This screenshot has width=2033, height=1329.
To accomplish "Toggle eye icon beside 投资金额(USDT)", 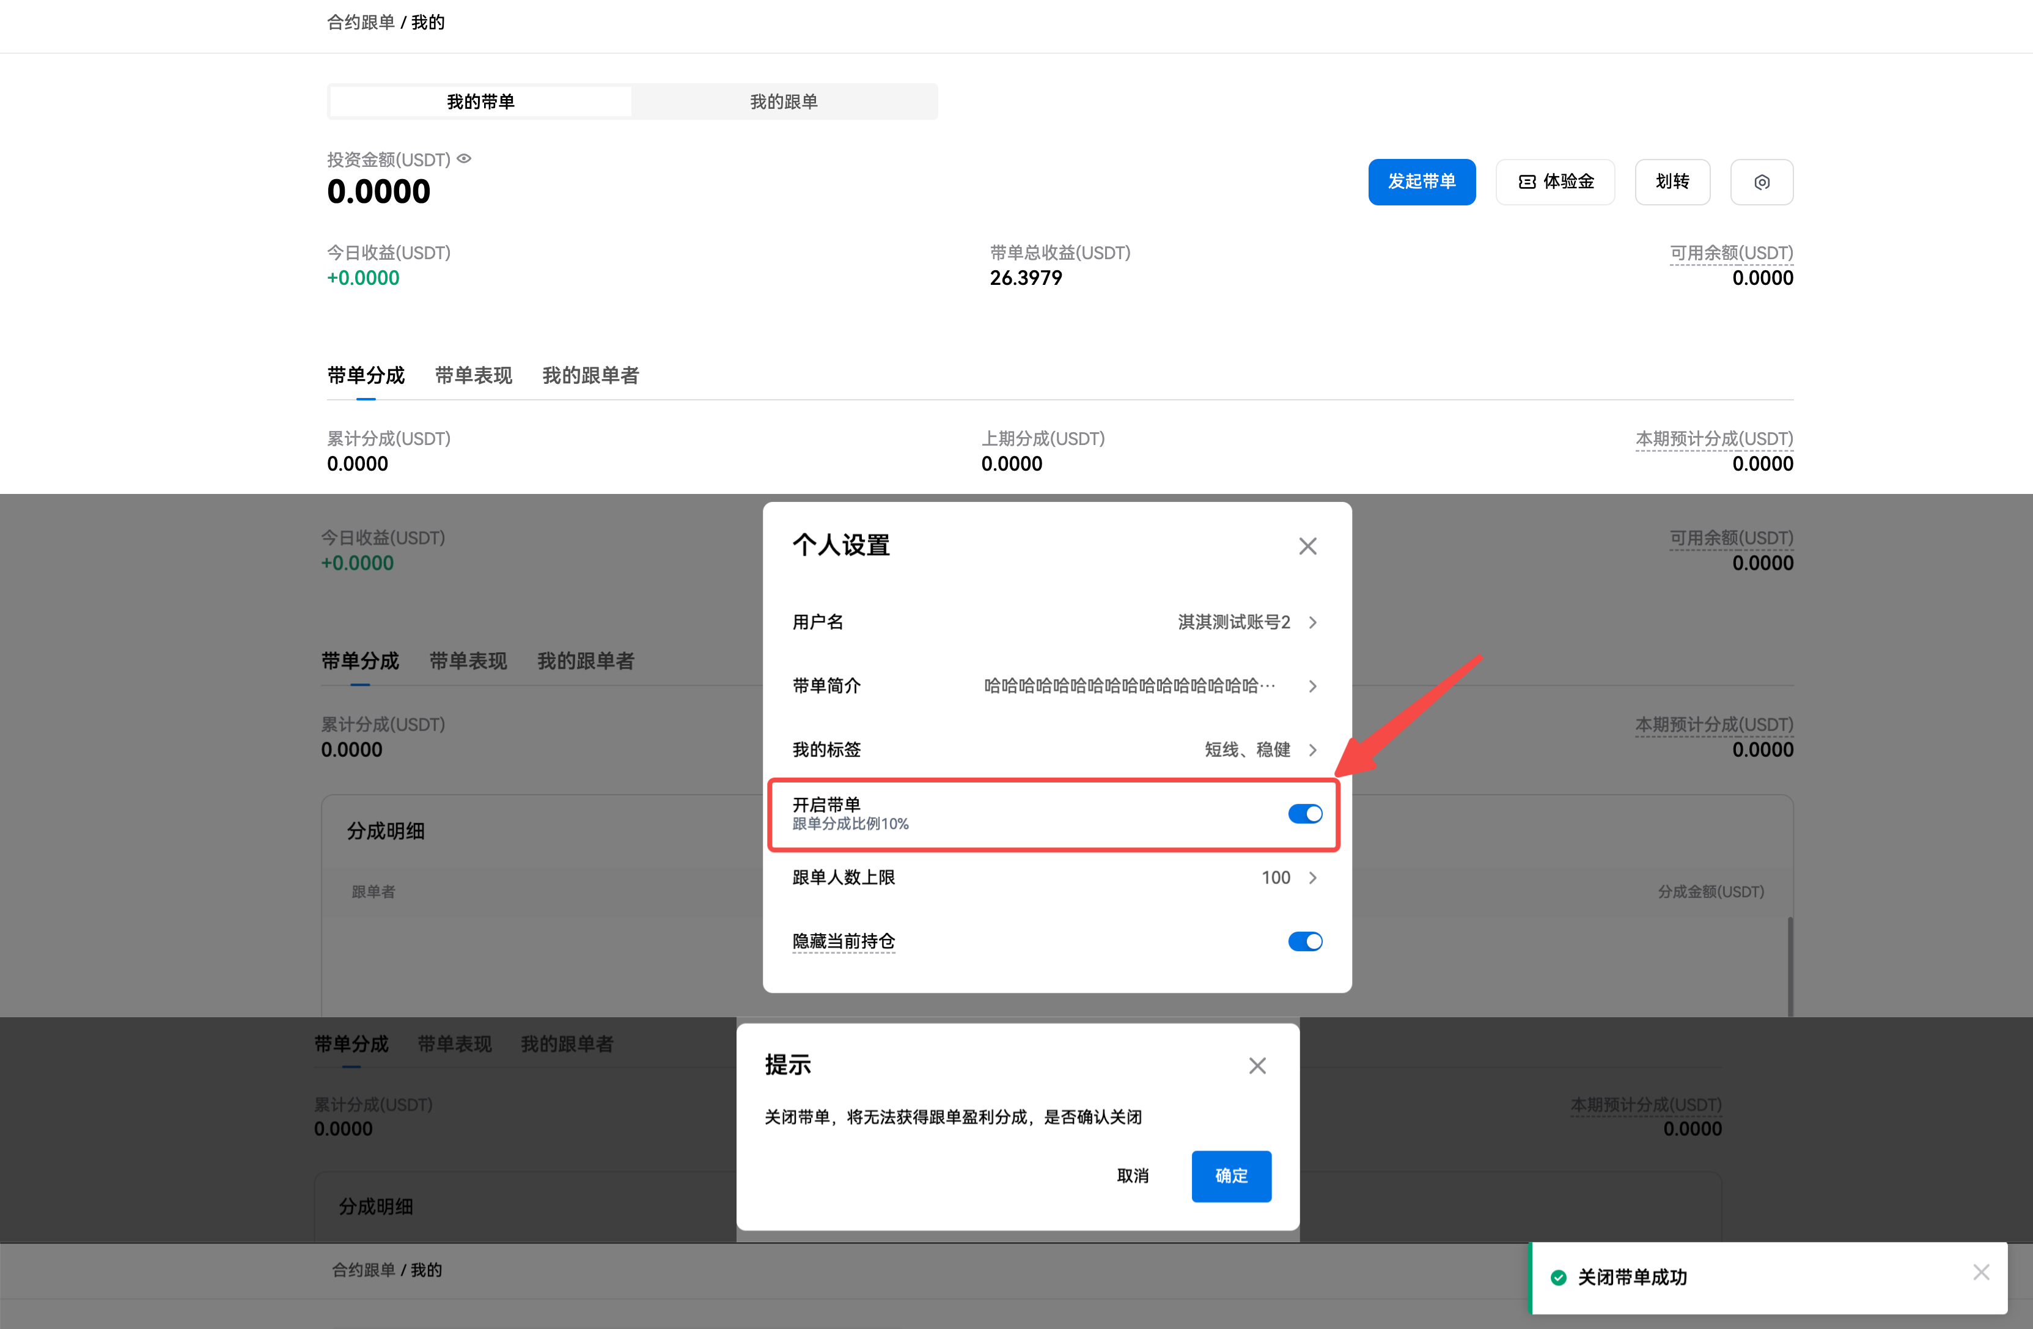I will point(464,159).
